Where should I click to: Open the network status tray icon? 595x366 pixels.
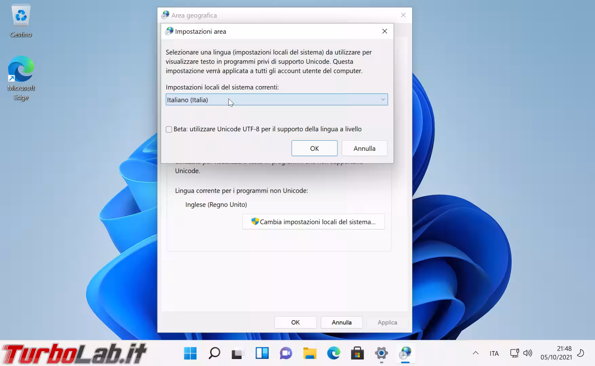[514, 353]
